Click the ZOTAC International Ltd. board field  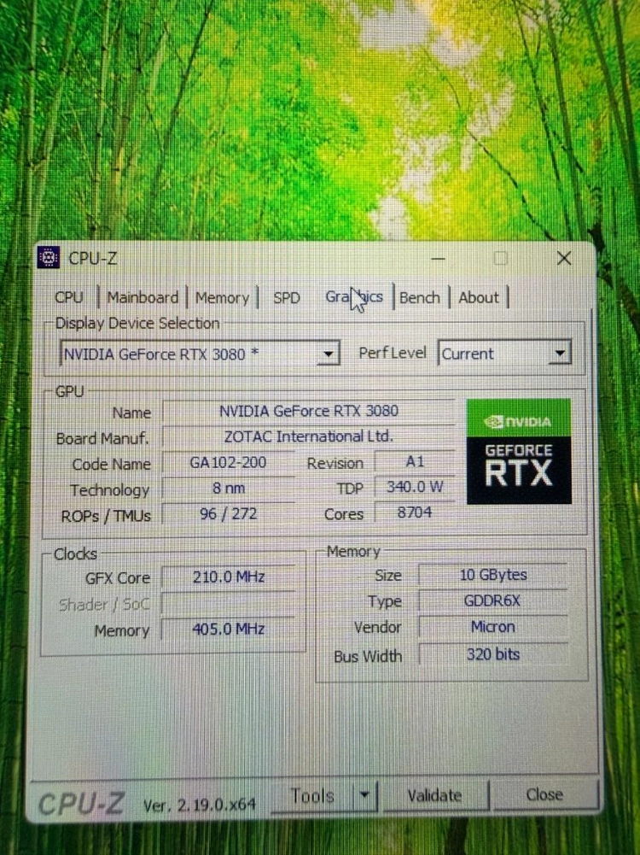(309, 436)
